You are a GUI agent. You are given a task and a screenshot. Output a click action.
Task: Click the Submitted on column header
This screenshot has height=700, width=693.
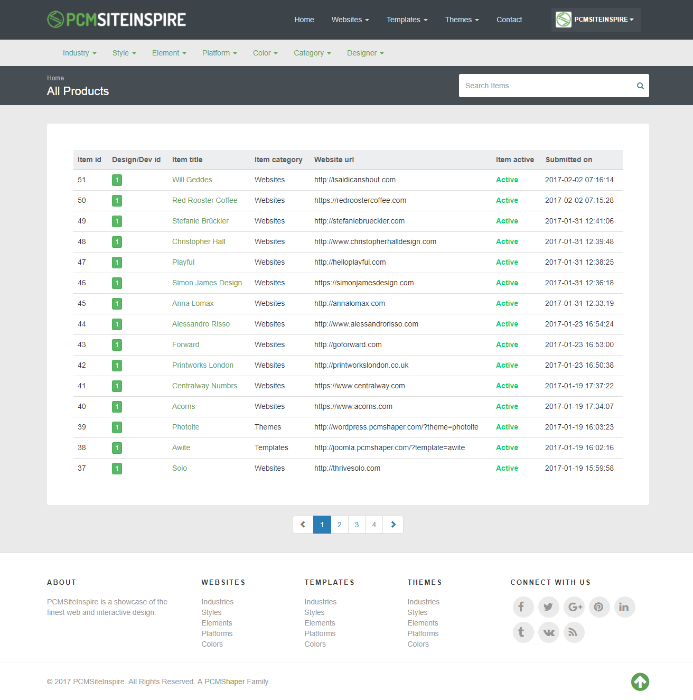coord(569,160)
